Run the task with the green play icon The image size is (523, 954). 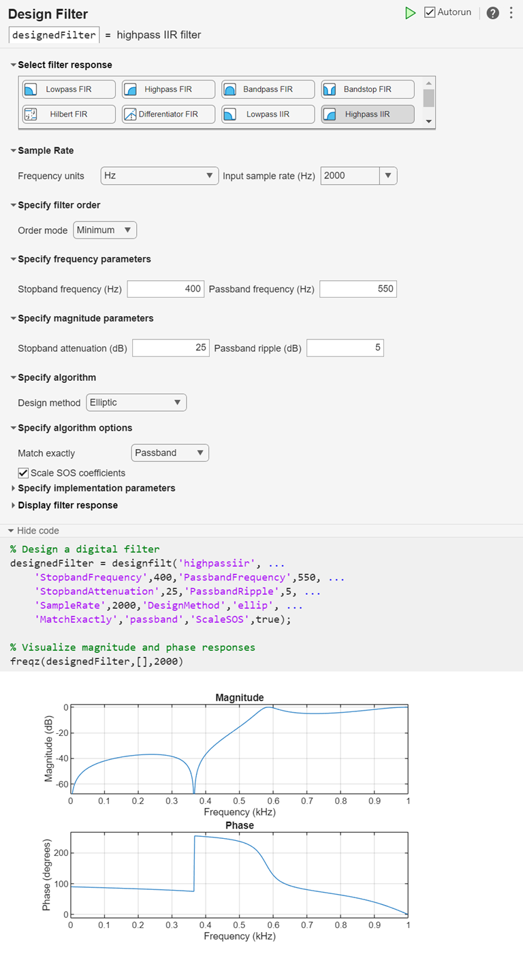[410, 12]
